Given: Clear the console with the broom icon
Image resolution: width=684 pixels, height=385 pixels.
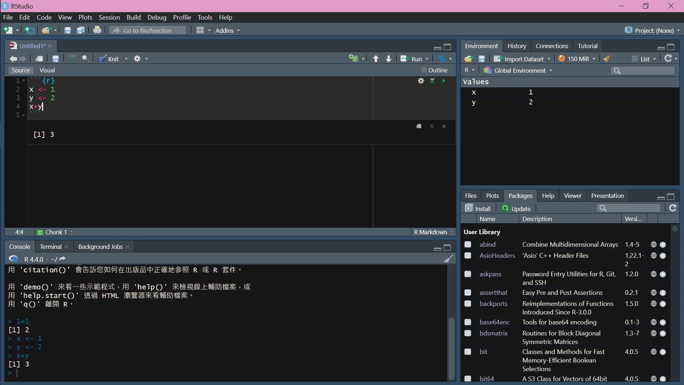Looking at the screenshot, I should pyautogui.click(x=449, y=258).
